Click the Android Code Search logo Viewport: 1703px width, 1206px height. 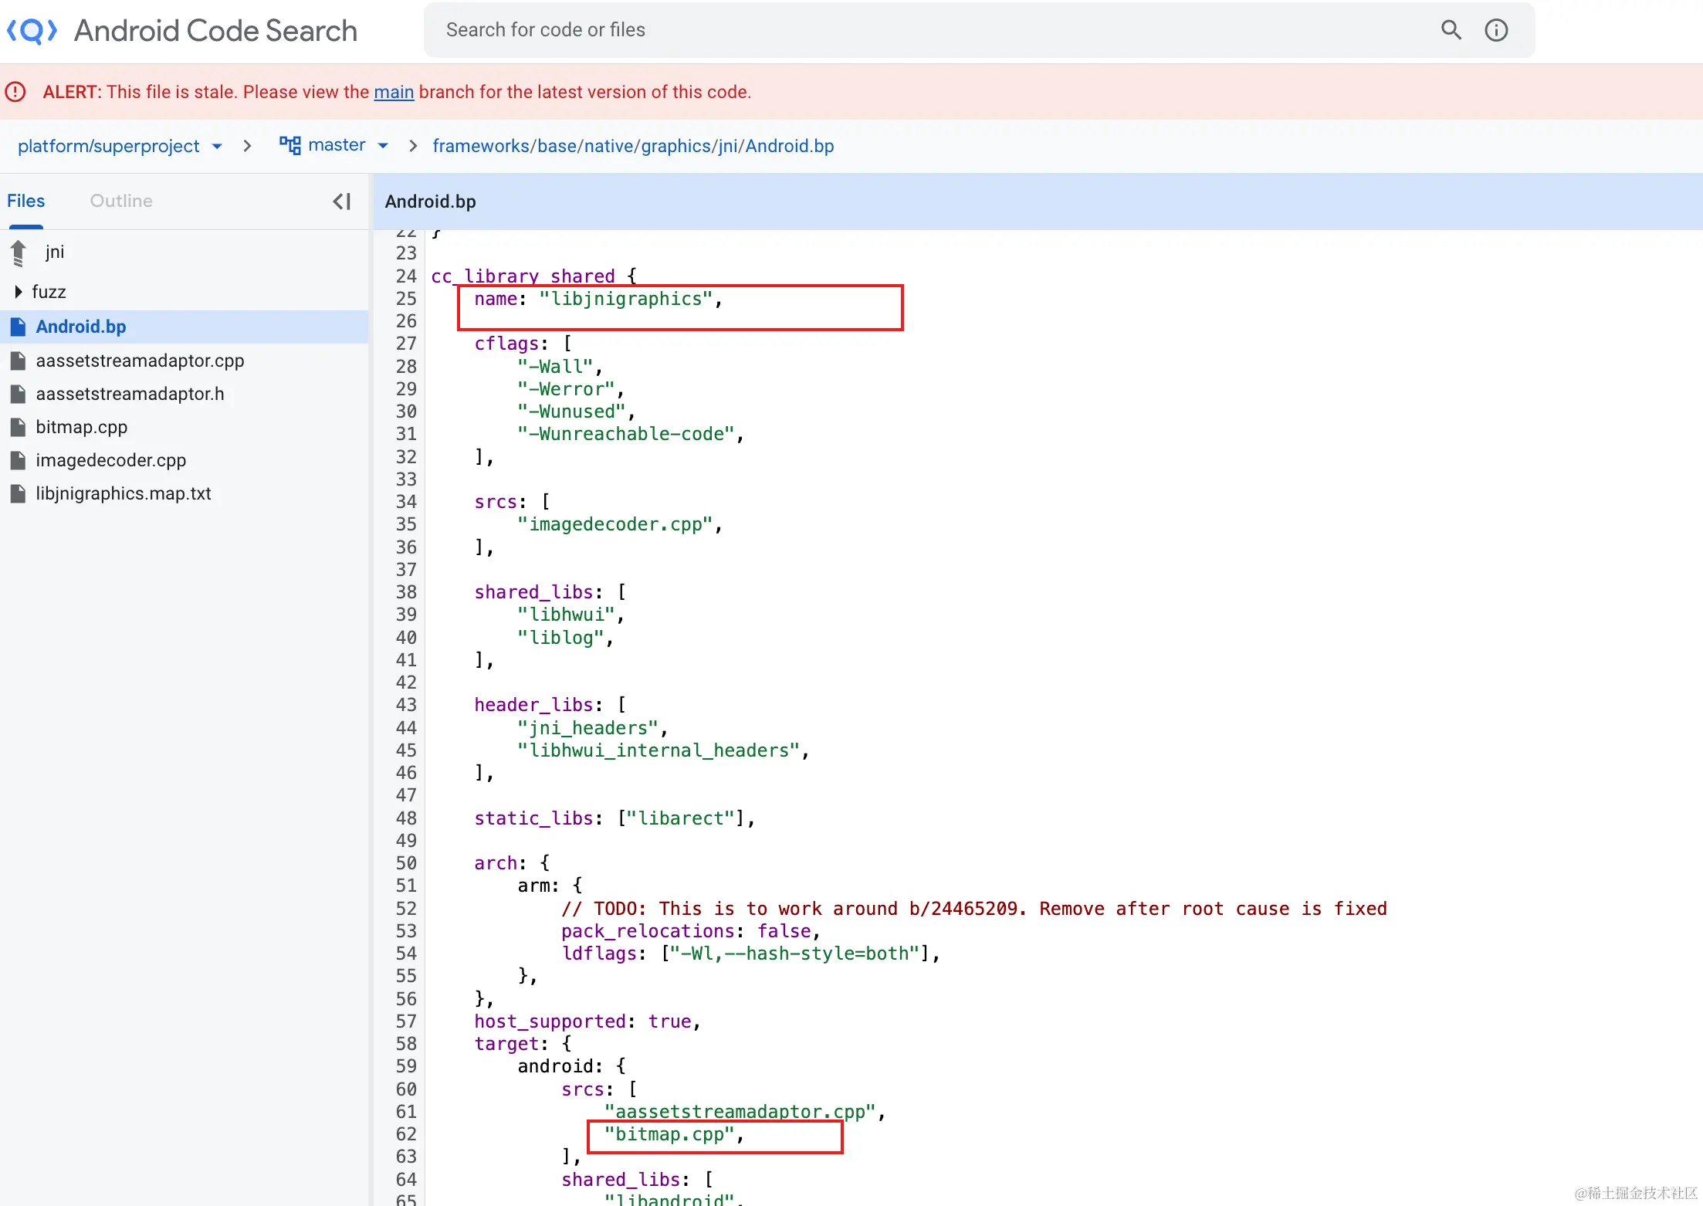(32, 31)
